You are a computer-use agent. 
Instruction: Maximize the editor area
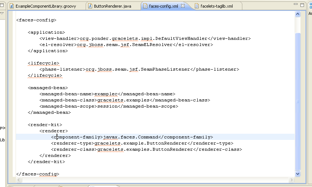tap(302, 5)
